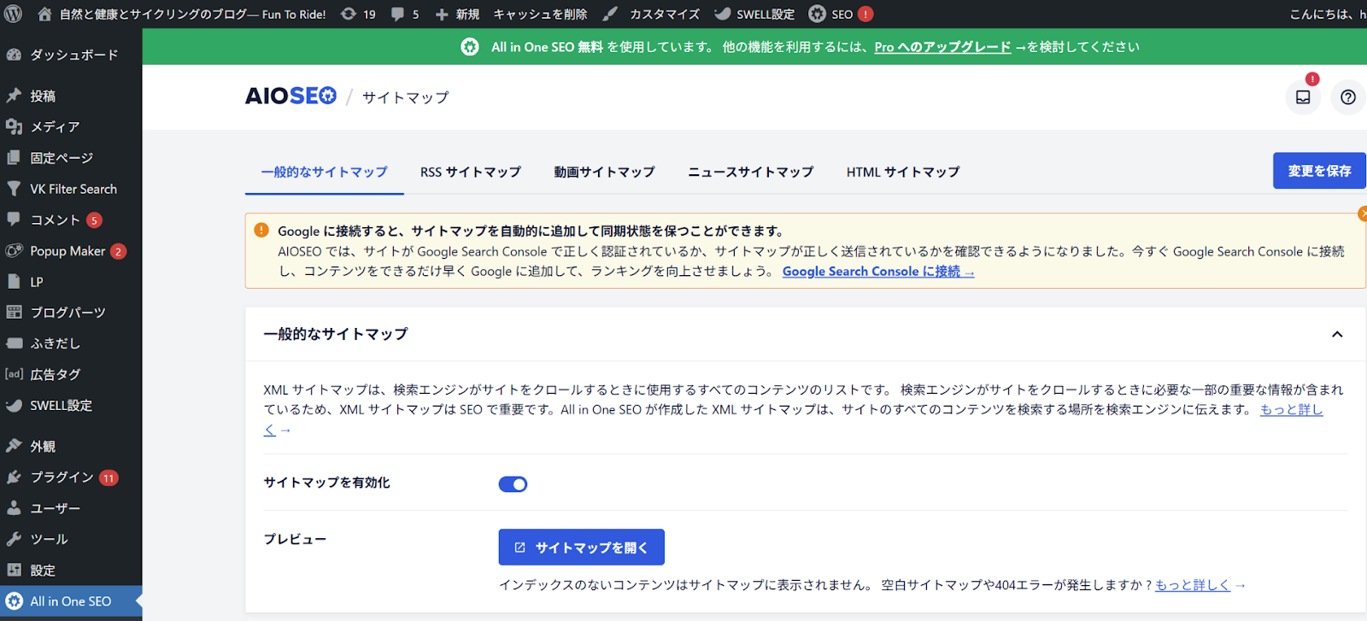Open the SEO gear menu in admin bar
This screenshot has width=1367, height=621.
click(841, 14)
